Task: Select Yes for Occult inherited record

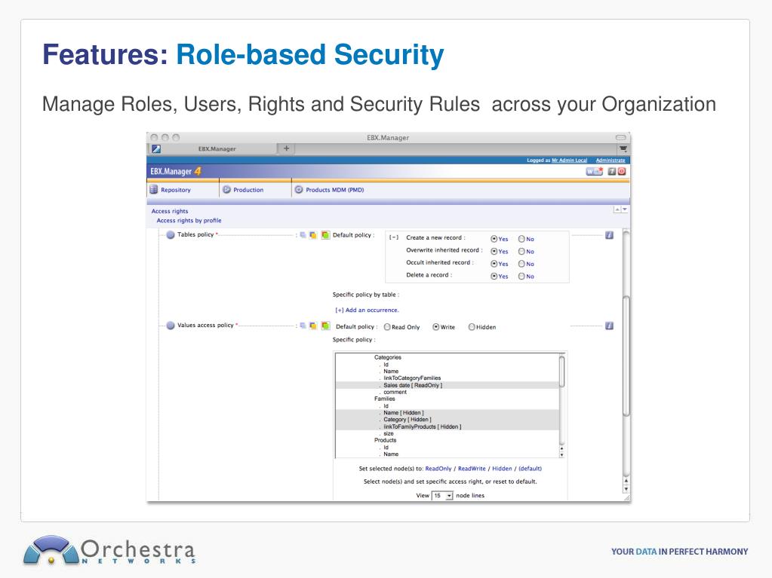Action: tap(494, 264)
